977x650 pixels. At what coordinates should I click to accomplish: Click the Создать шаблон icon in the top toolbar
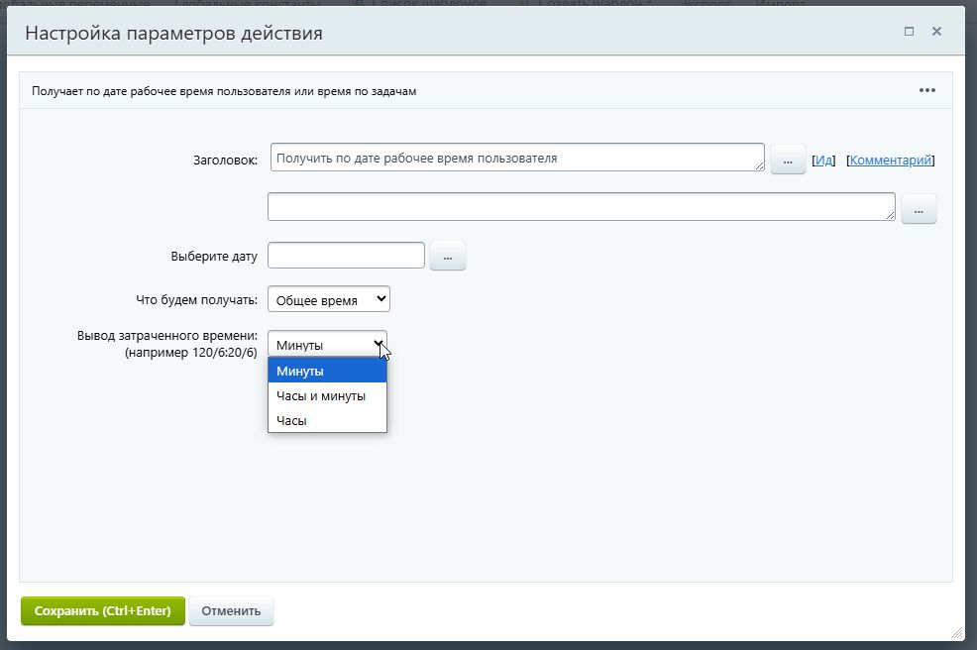pyautogui.click(x=522, y=3)
